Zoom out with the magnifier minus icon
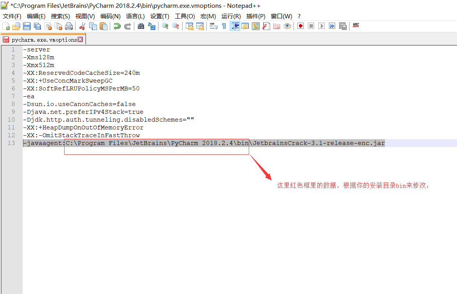 tap(176, 26)
